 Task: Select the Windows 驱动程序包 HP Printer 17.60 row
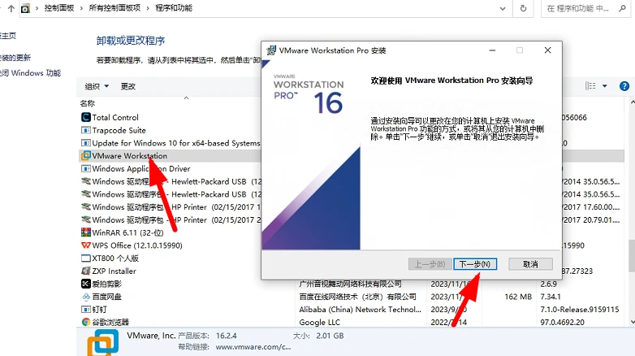coord(352,207)
